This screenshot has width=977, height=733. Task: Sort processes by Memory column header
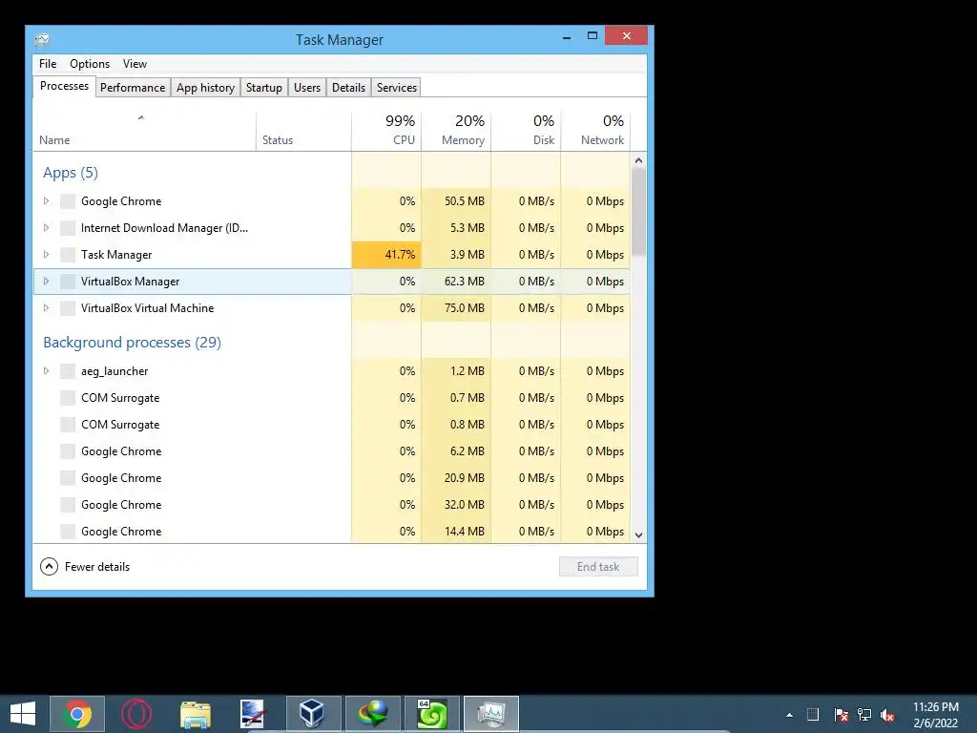(456, 131)
